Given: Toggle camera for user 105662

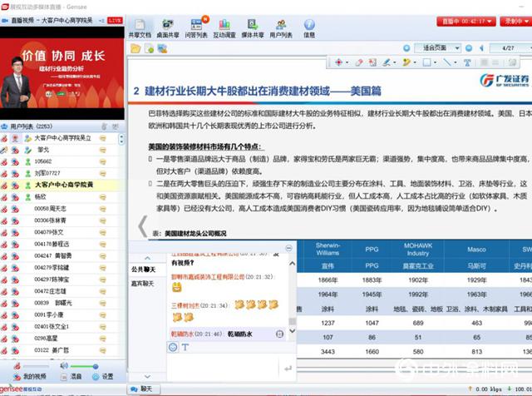Looking at the screenshot, I should (15, 162).
